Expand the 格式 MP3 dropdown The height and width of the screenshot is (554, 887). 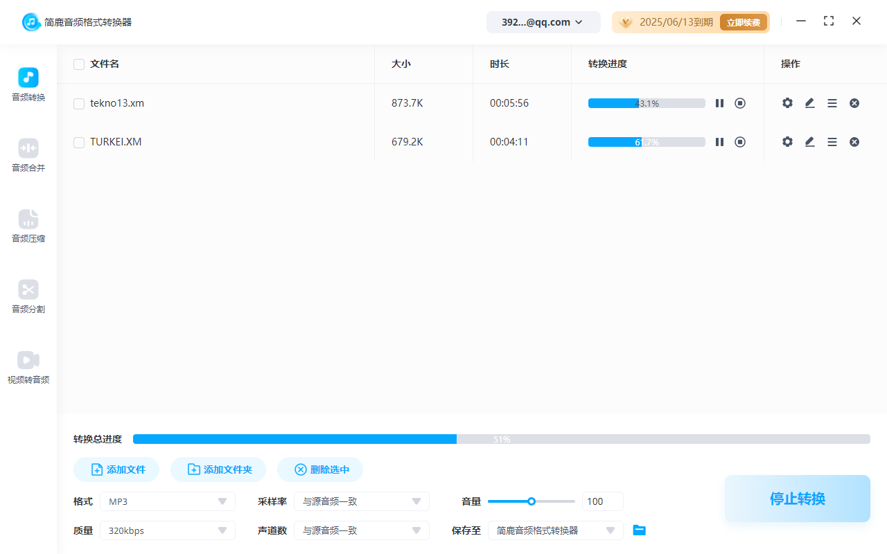click(168, 501)
